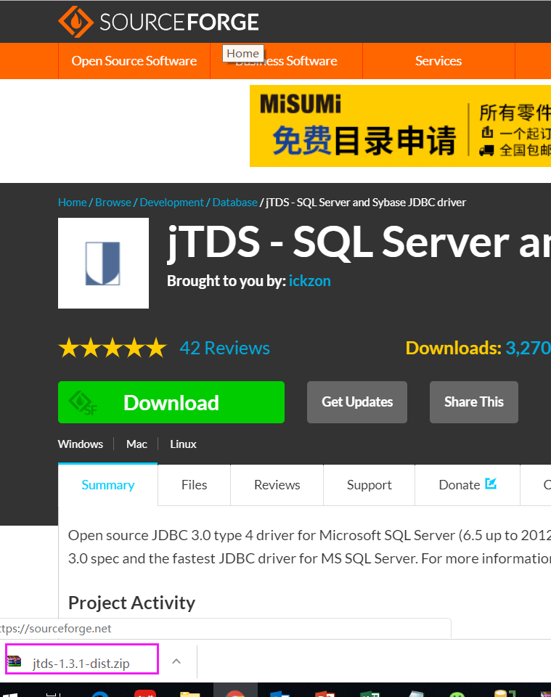Click the jTDS - SQL Server page title
551x697 pixels.
(359, 242)
